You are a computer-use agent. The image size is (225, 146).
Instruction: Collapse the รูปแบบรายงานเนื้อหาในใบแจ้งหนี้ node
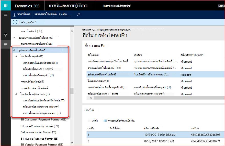tap(14, 38)
